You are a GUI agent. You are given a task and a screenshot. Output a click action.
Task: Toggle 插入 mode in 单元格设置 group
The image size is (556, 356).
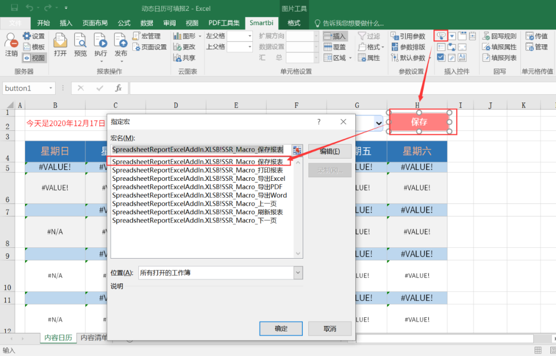click(335, 36)
